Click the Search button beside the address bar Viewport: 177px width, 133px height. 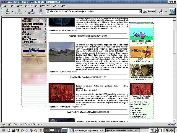coord(149,11)
